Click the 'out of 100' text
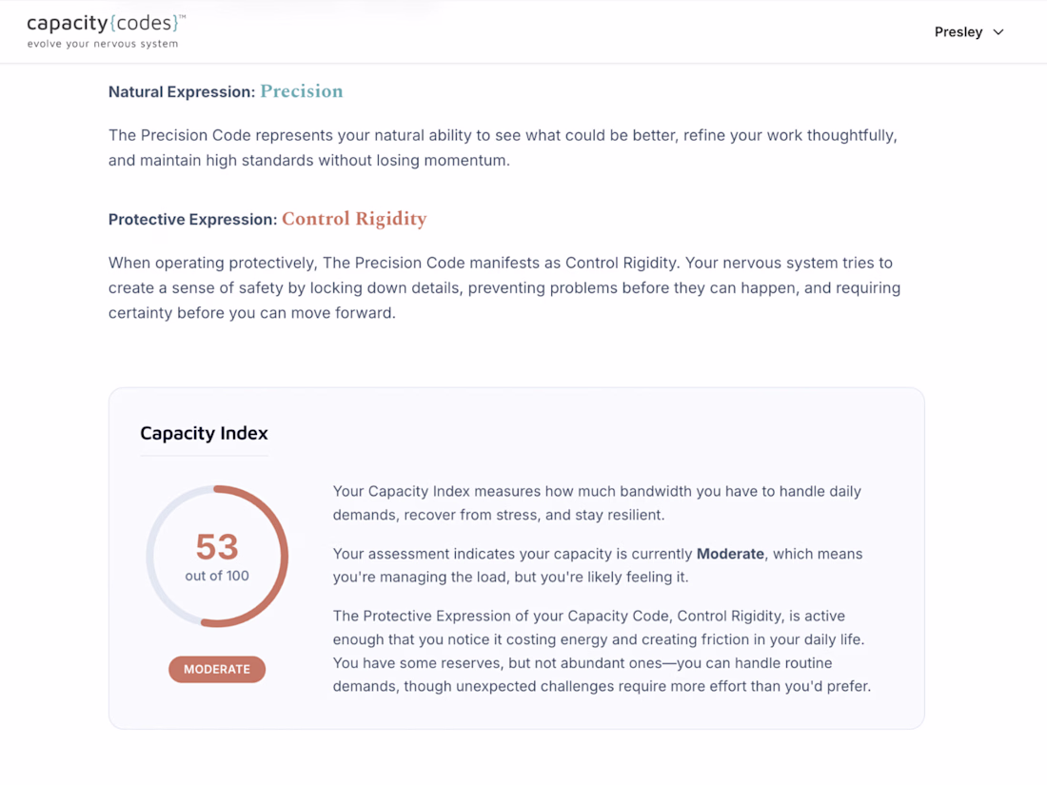 click(217, 576)
